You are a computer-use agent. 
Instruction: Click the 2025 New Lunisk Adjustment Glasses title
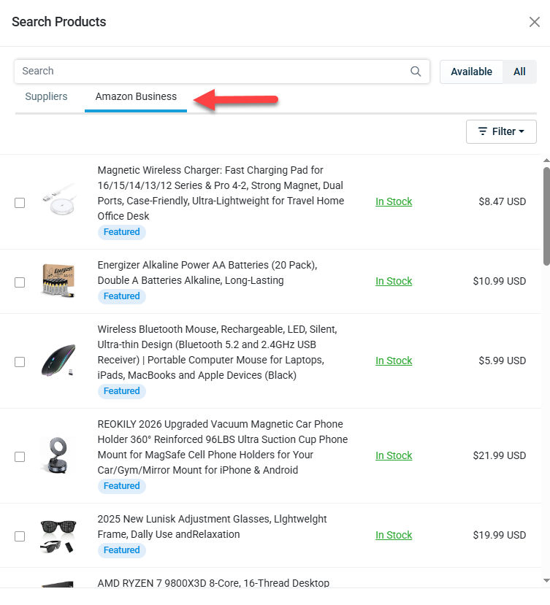click(212, 527)
